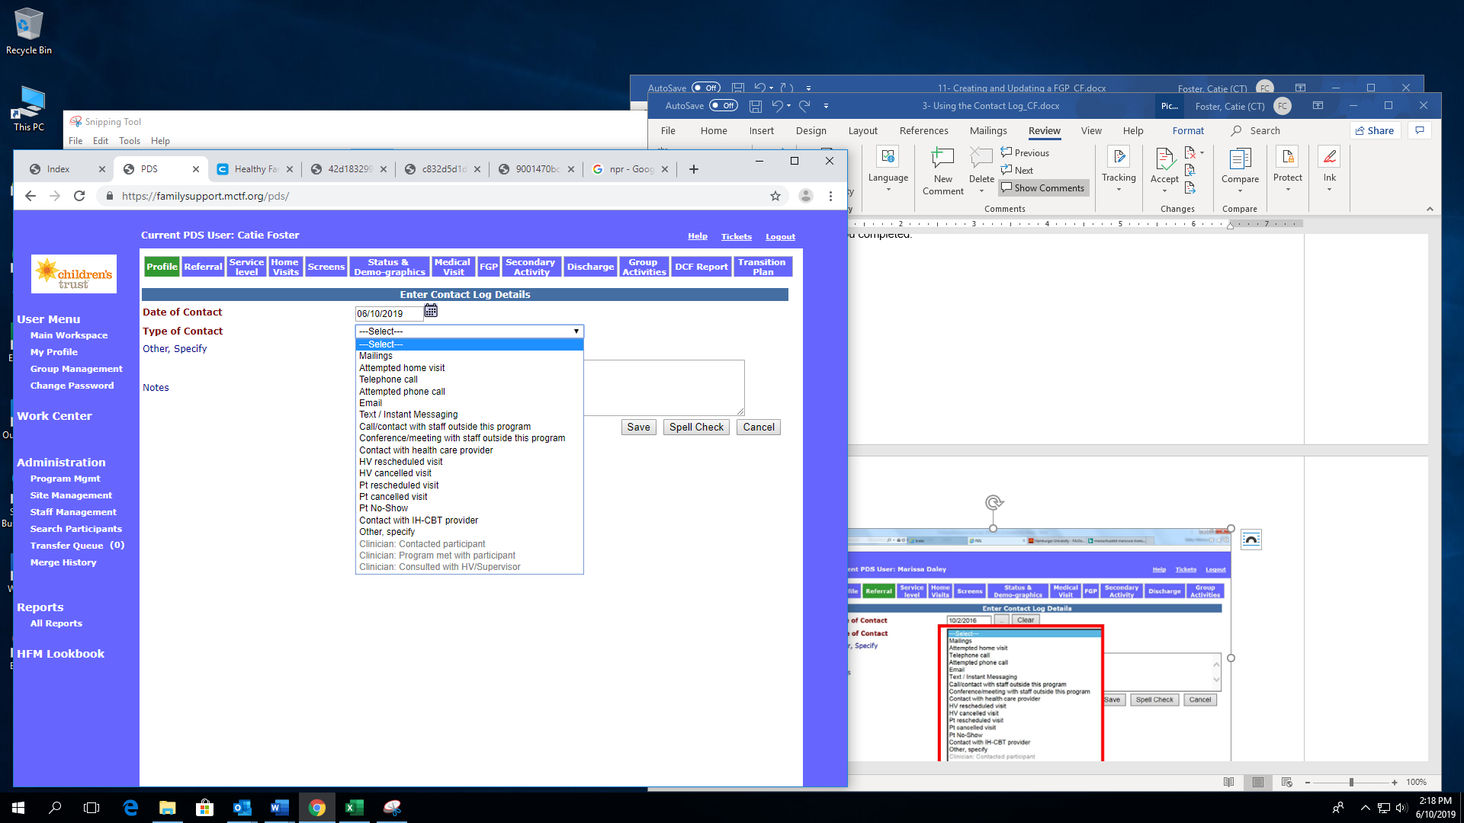Open Layout Options icon beside the picture
Image resolution: width=1464 pixels, height=823 pixels.
tap(1251, 540)
